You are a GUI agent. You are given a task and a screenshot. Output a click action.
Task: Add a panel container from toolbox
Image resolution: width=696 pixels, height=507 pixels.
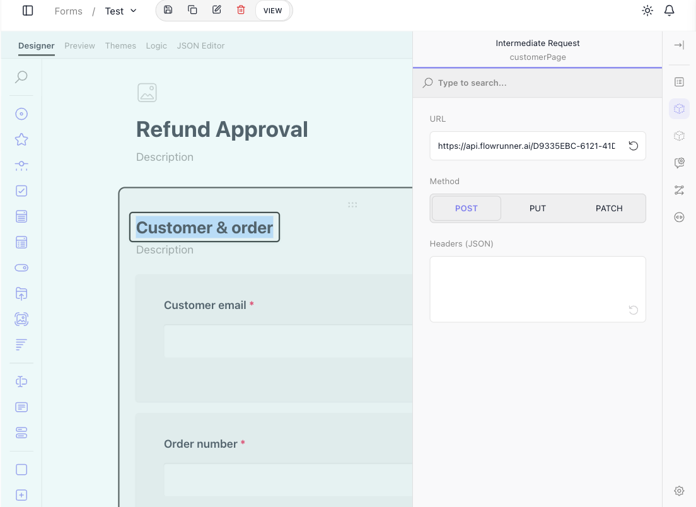(21, 470)
